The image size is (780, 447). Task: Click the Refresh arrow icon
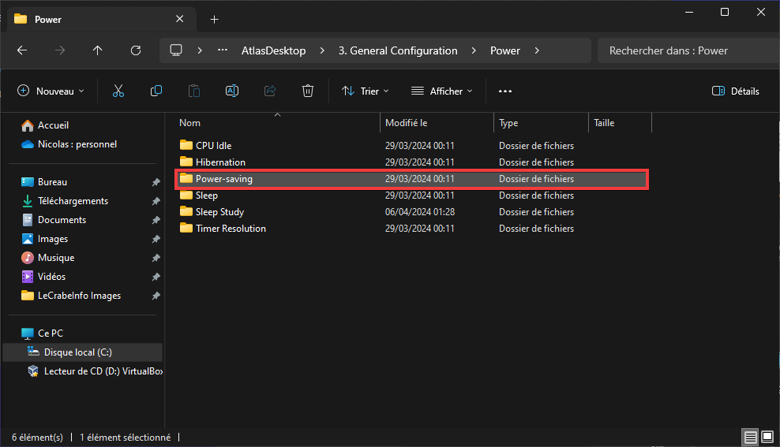click(x=136, y=50)
